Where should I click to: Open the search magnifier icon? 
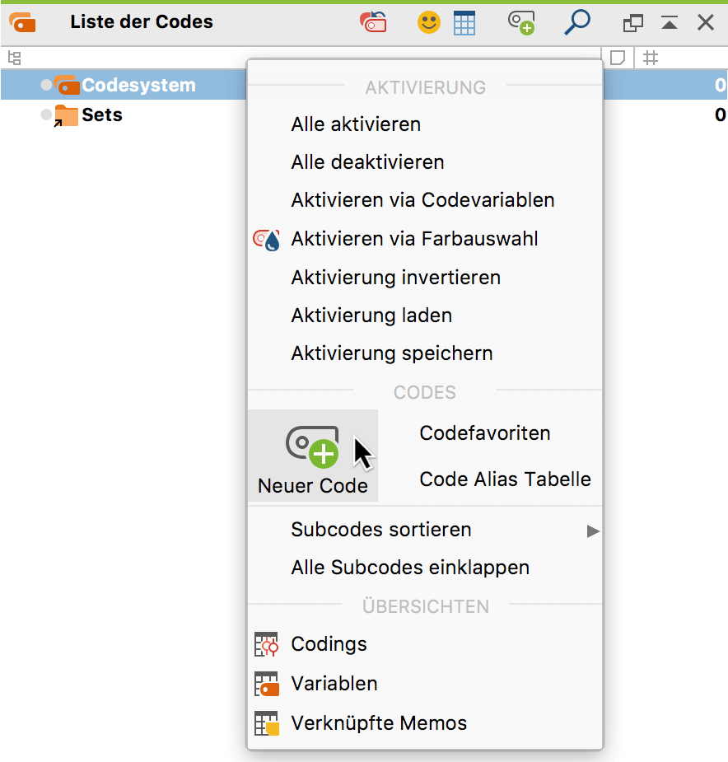coord(576,22)
